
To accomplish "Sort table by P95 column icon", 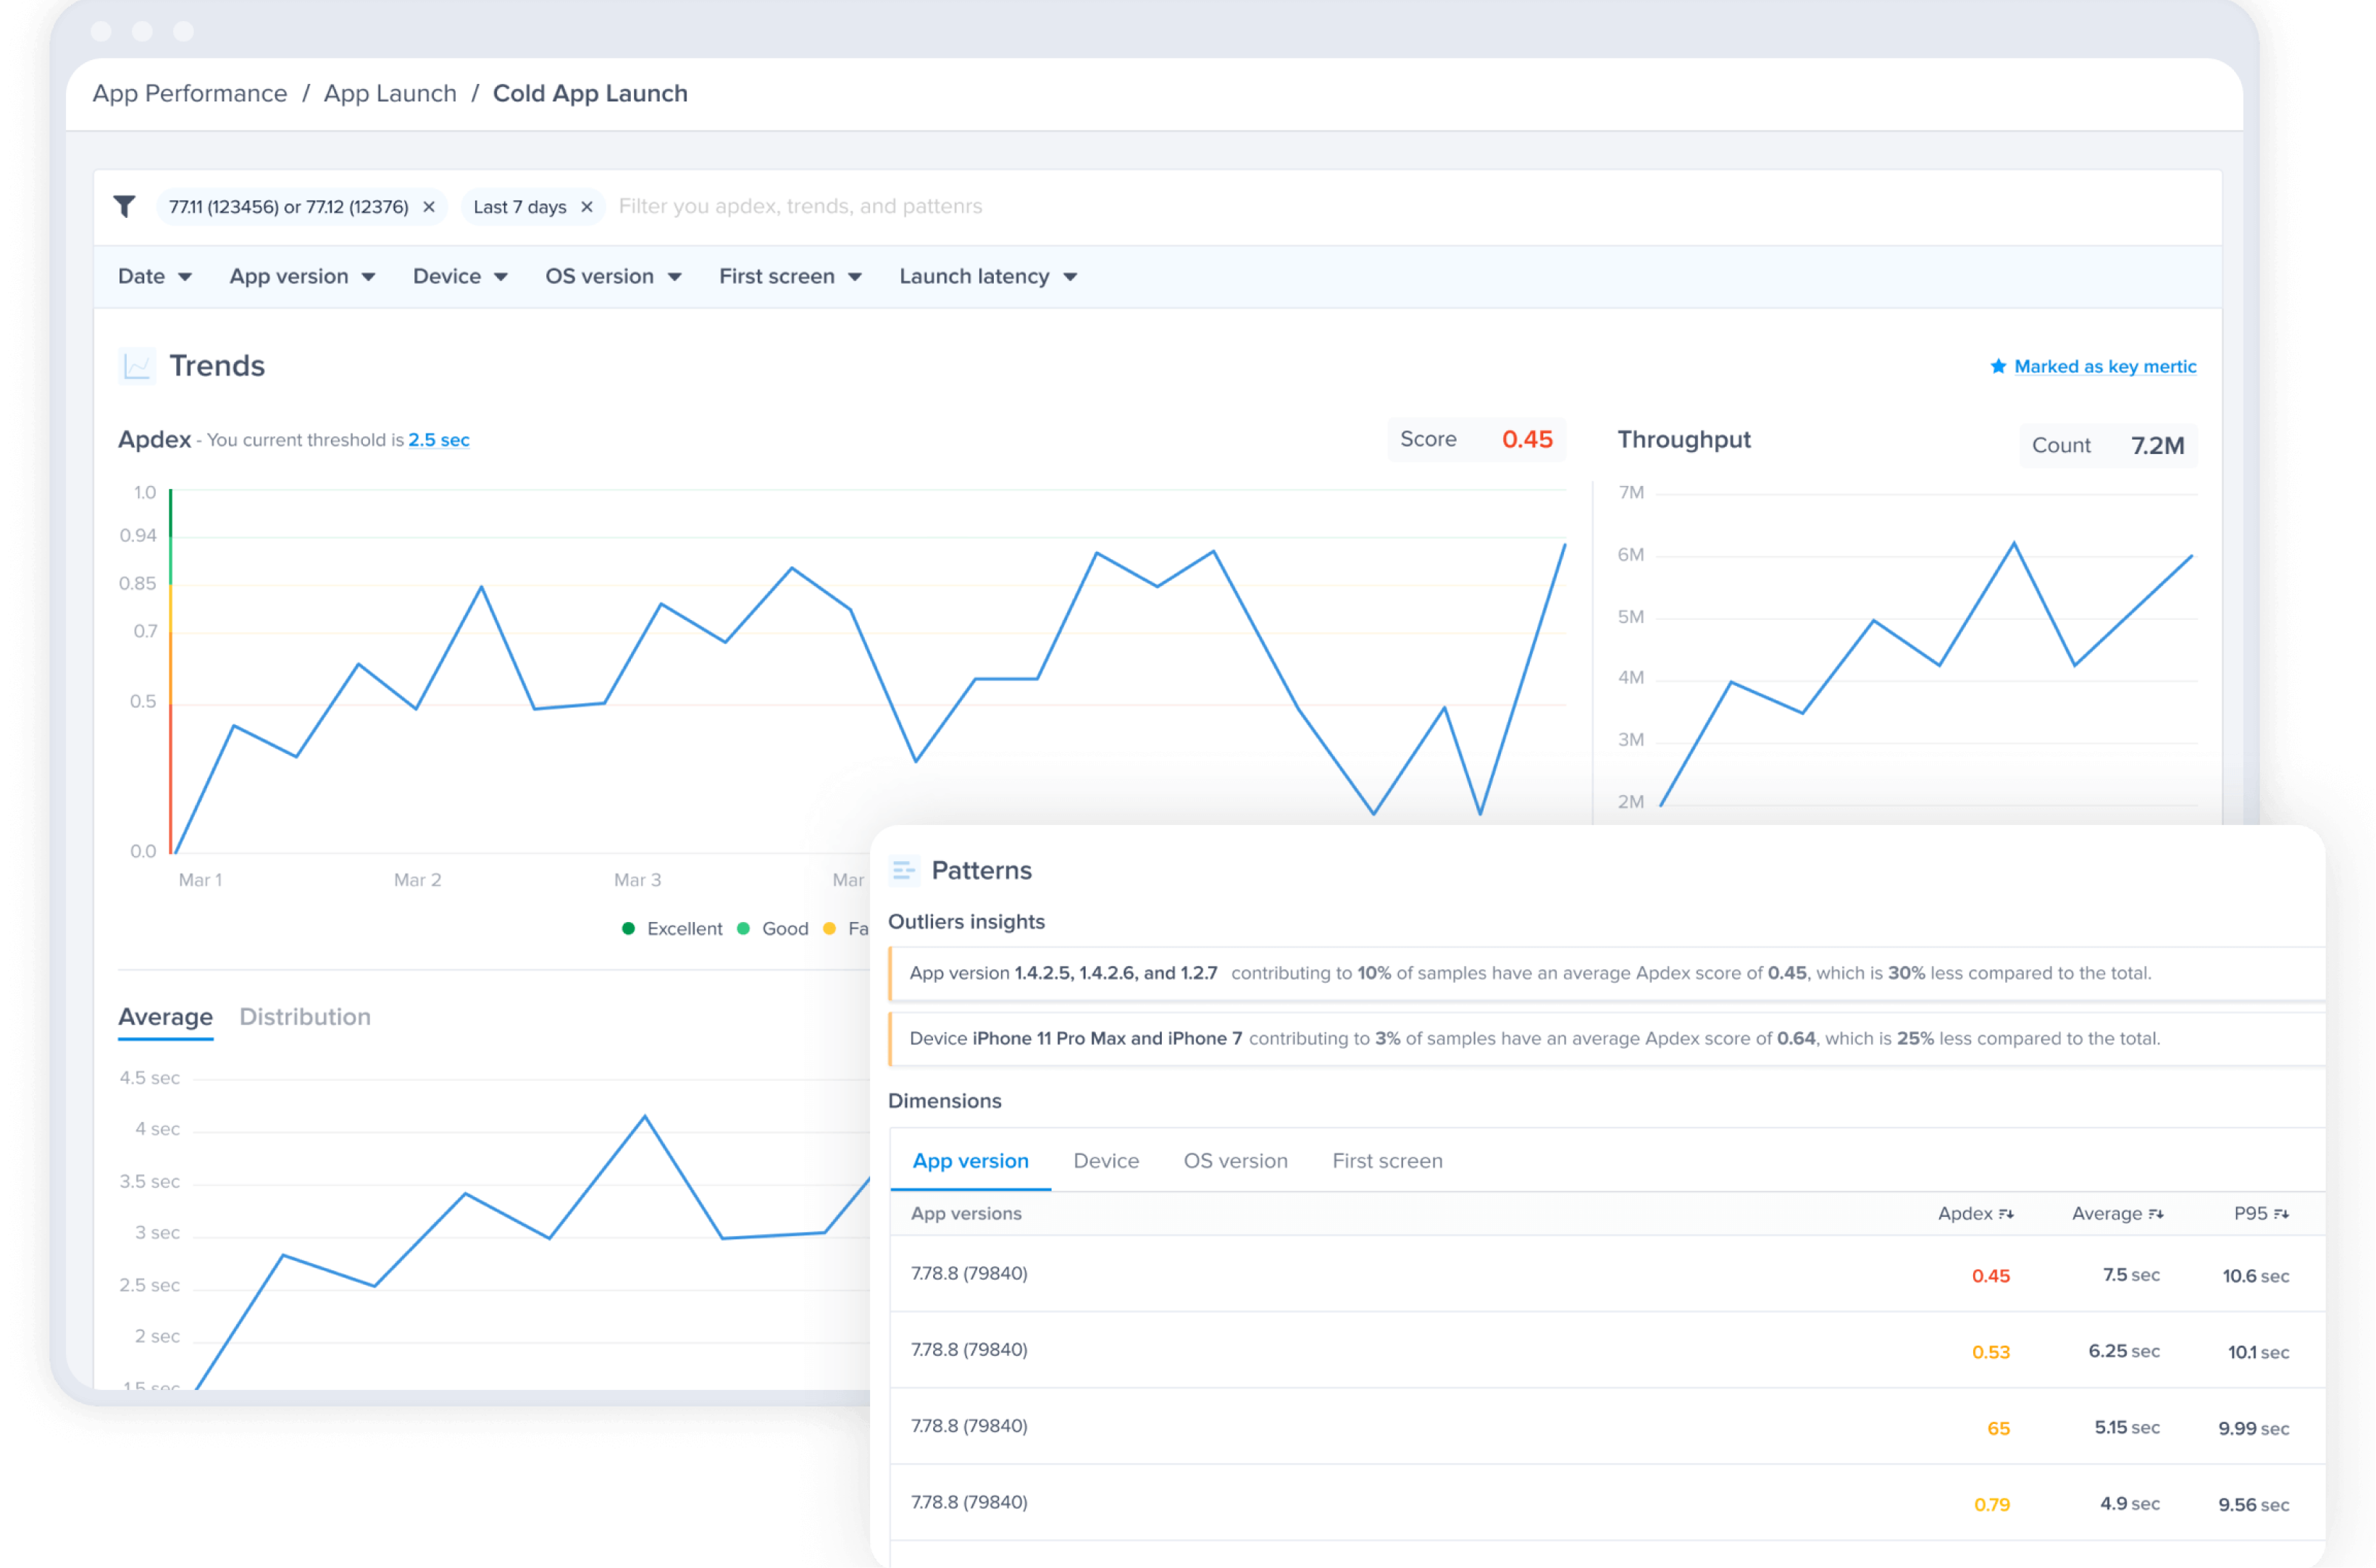I will pyautogui.click(x=2281, y=1214).
